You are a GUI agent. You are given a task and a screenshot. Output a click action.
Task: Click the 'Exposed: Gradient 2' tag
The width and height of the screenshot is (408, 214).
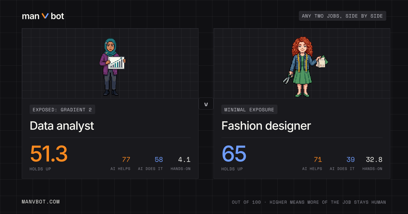tap(62, 109)
